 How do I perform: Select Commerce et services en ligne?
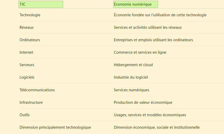click(x=140, y=52)
